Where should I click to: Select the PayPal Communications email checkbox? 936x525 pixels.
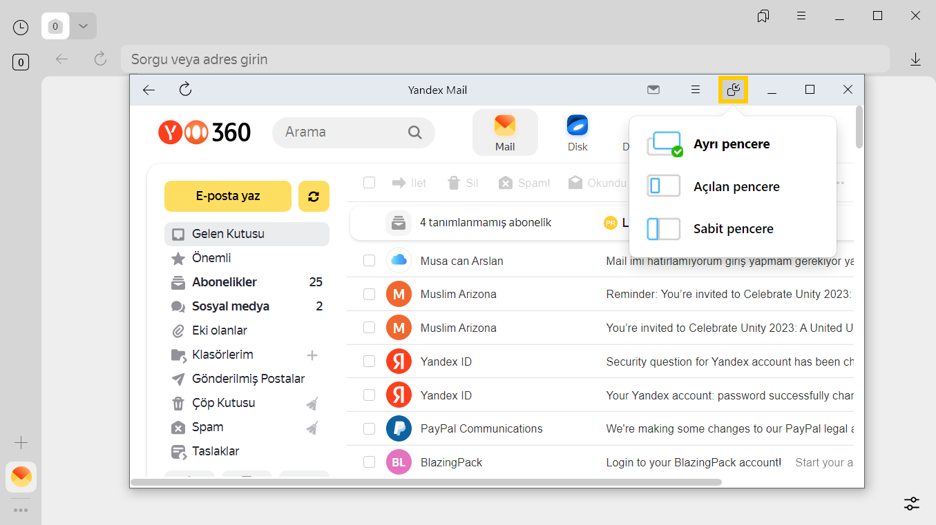coord(369,429)
